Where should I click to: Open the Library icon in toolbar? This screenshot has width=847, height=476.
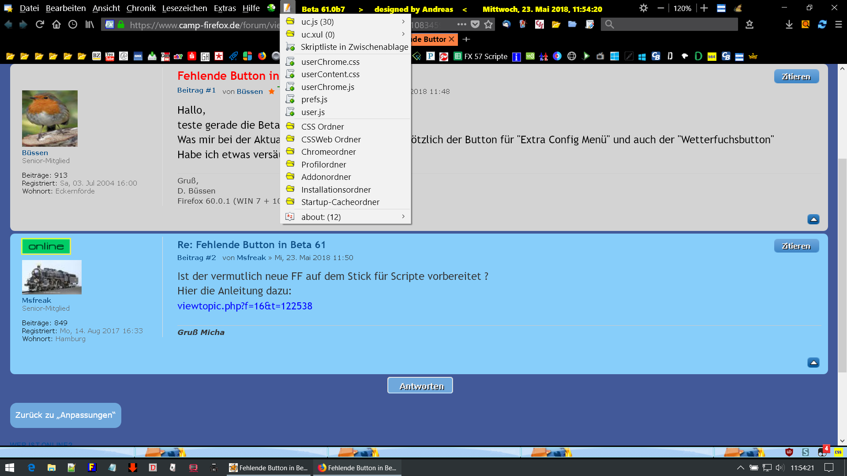90,25
